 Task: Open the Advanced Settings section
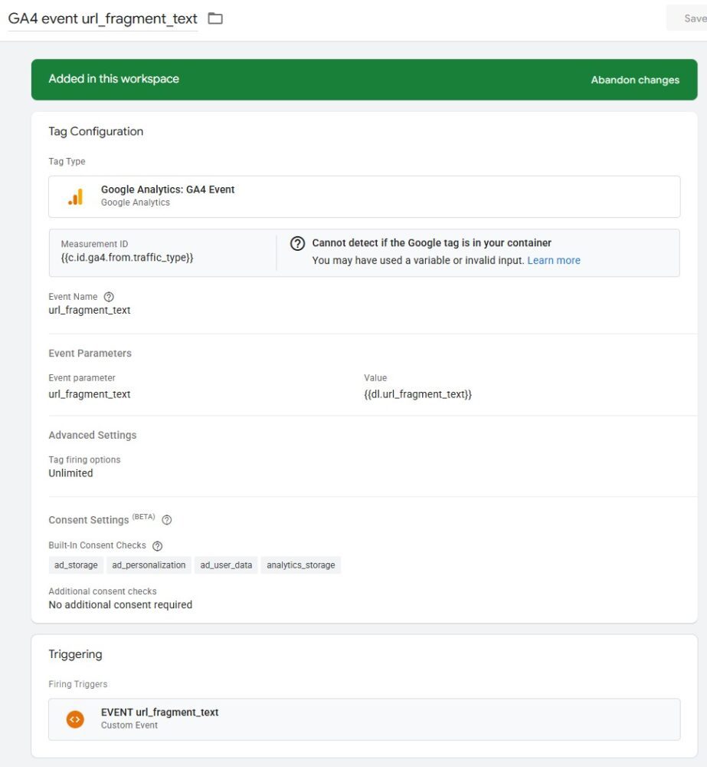93,435
